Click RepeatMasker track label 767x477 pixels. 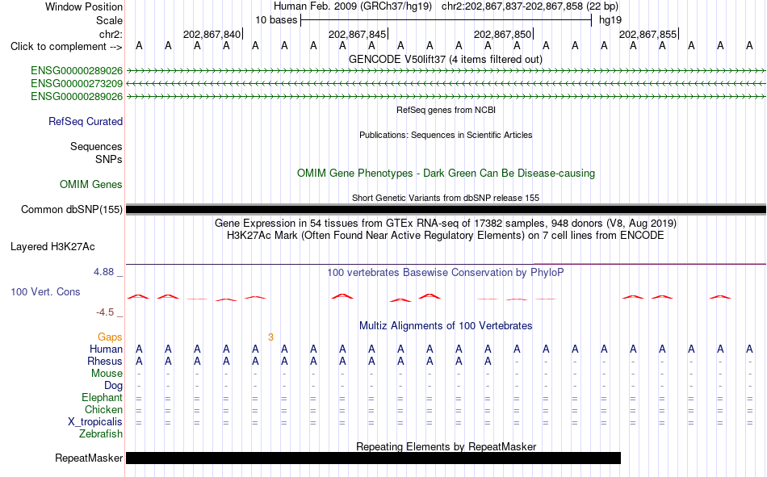coord(89,458)
